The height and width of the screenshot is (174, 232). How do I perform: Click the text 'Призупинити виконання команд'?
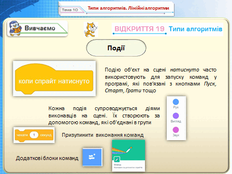tap(102, 135)
